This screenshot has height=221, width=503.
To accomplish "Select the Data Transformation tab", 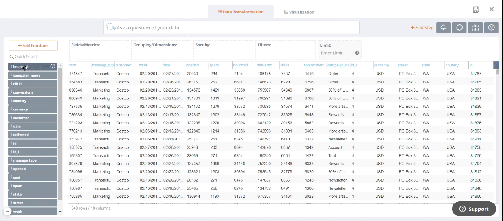I will coord(240,12).
